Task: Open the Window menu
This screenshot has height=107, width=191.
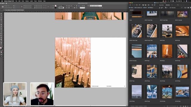Action: point(40,1)
